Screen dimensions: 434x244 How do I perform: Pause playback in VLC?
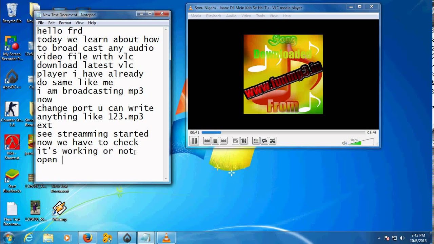coord(194,141)
